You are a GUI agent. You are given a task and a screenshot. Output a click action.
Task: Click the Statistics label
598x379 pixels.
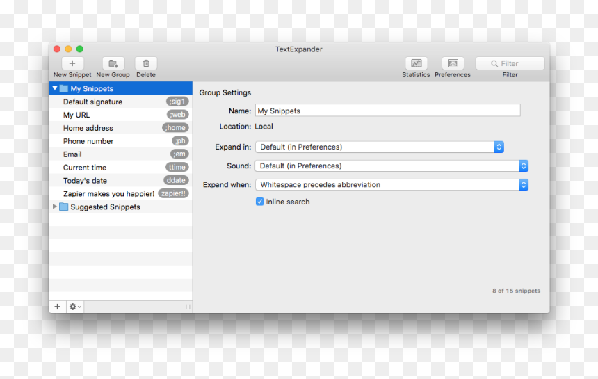point(416,74)
